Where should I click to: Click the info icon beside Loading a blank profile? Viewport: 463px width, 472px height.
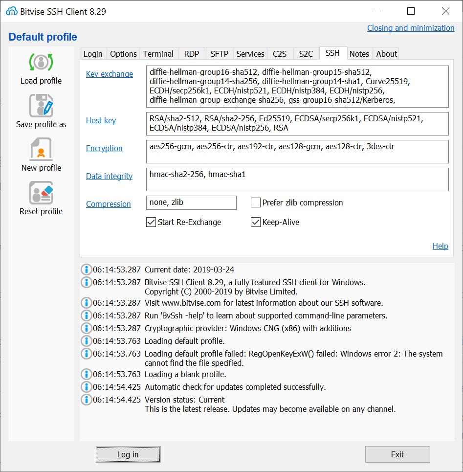point(87,374)
